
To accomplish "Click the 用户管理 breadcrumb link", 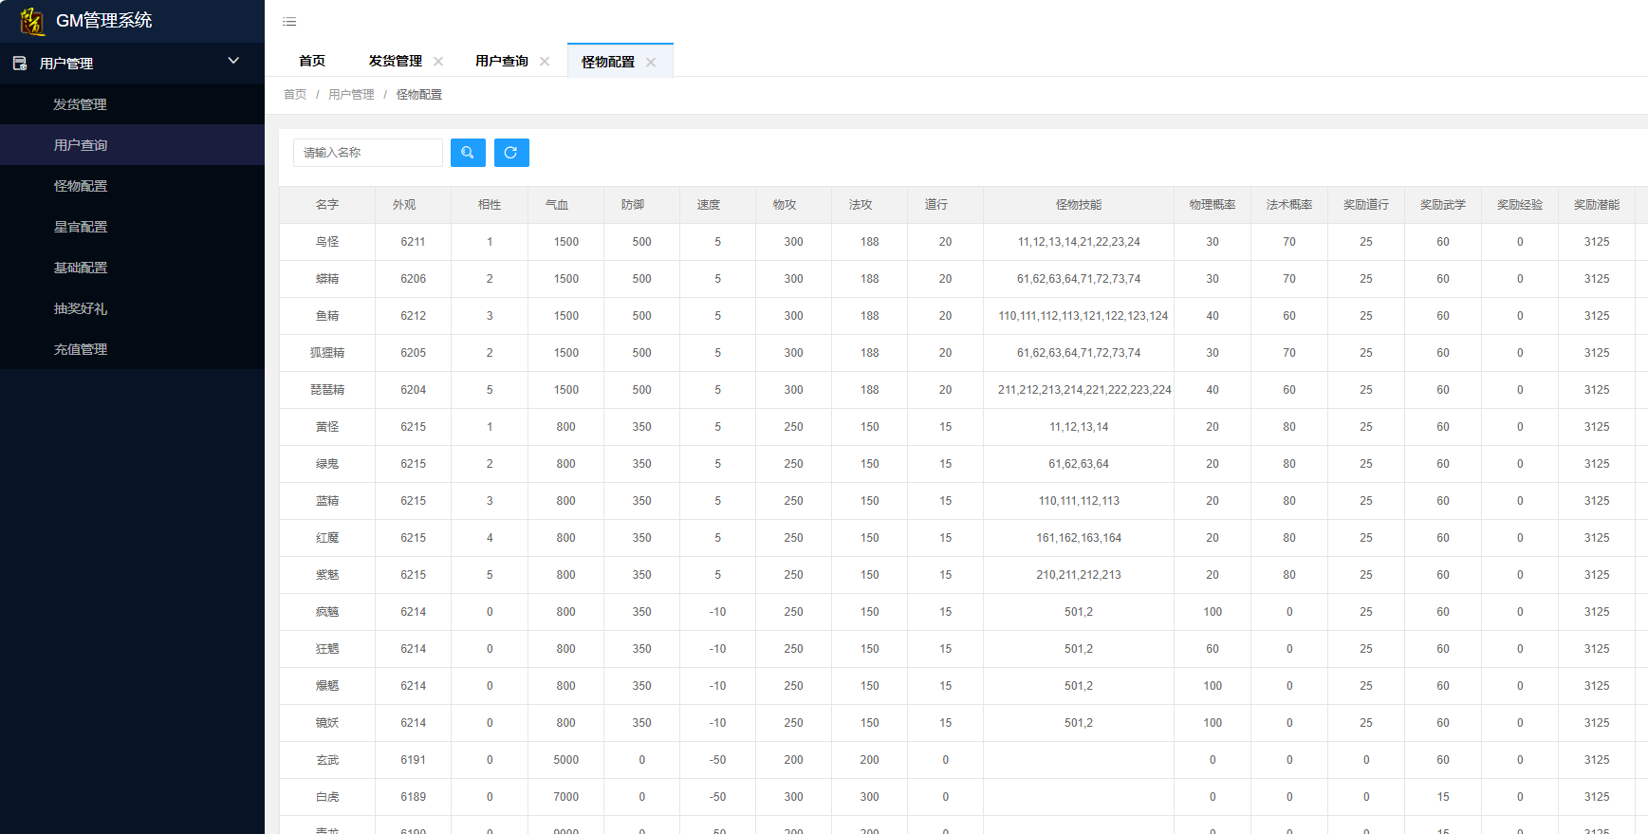I will point(351,95).
